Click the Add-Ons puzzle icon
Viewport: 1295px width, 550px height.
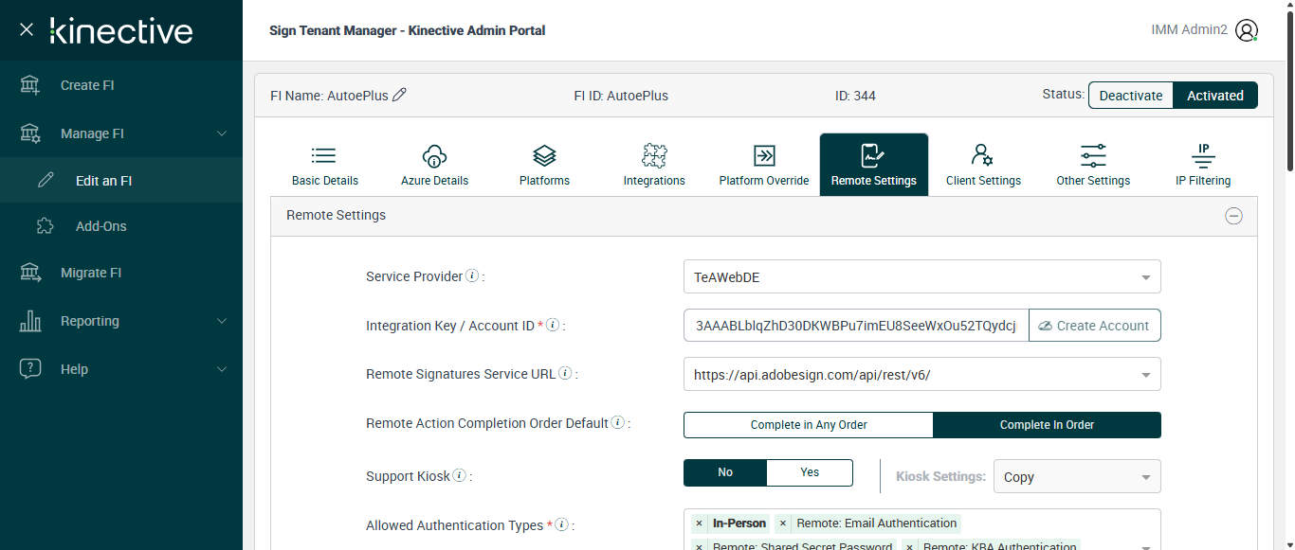[x=46, y=226]
